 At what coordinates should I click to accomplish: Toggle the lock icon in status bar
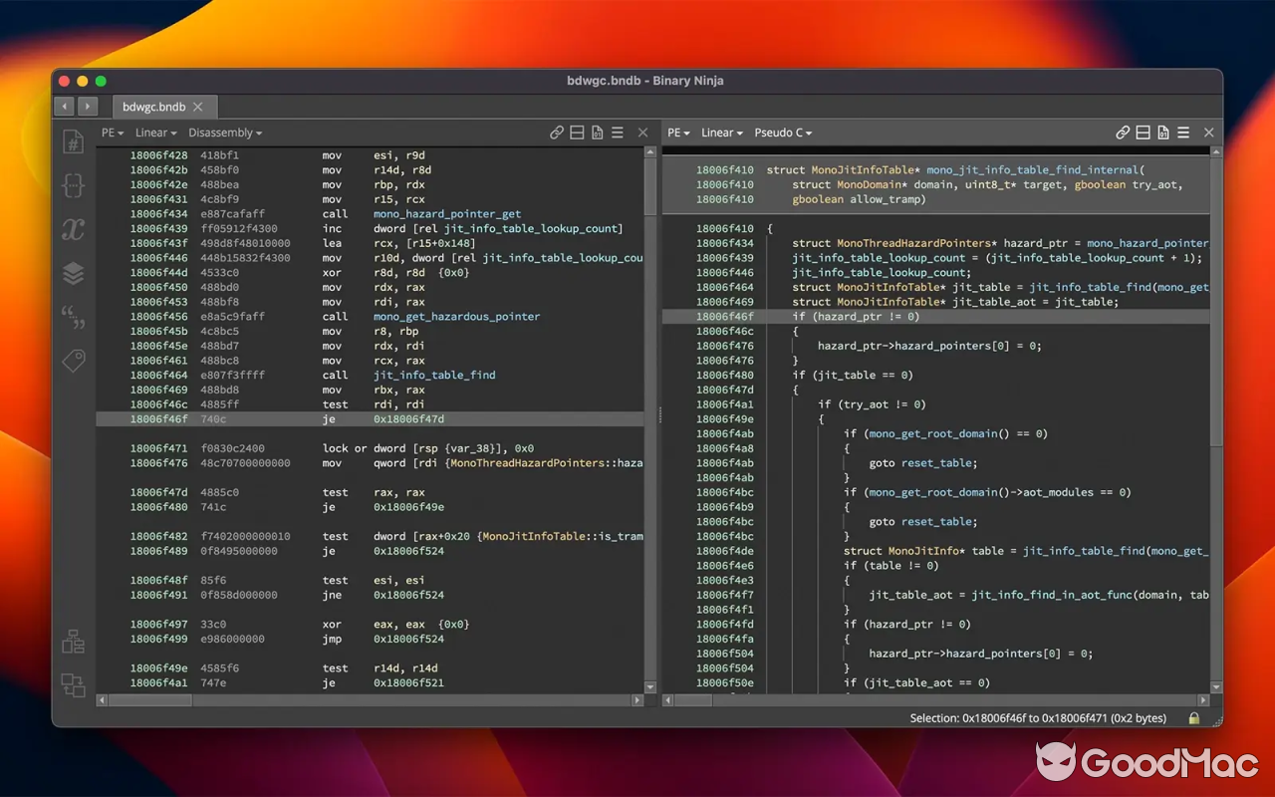click(1193, 718)
